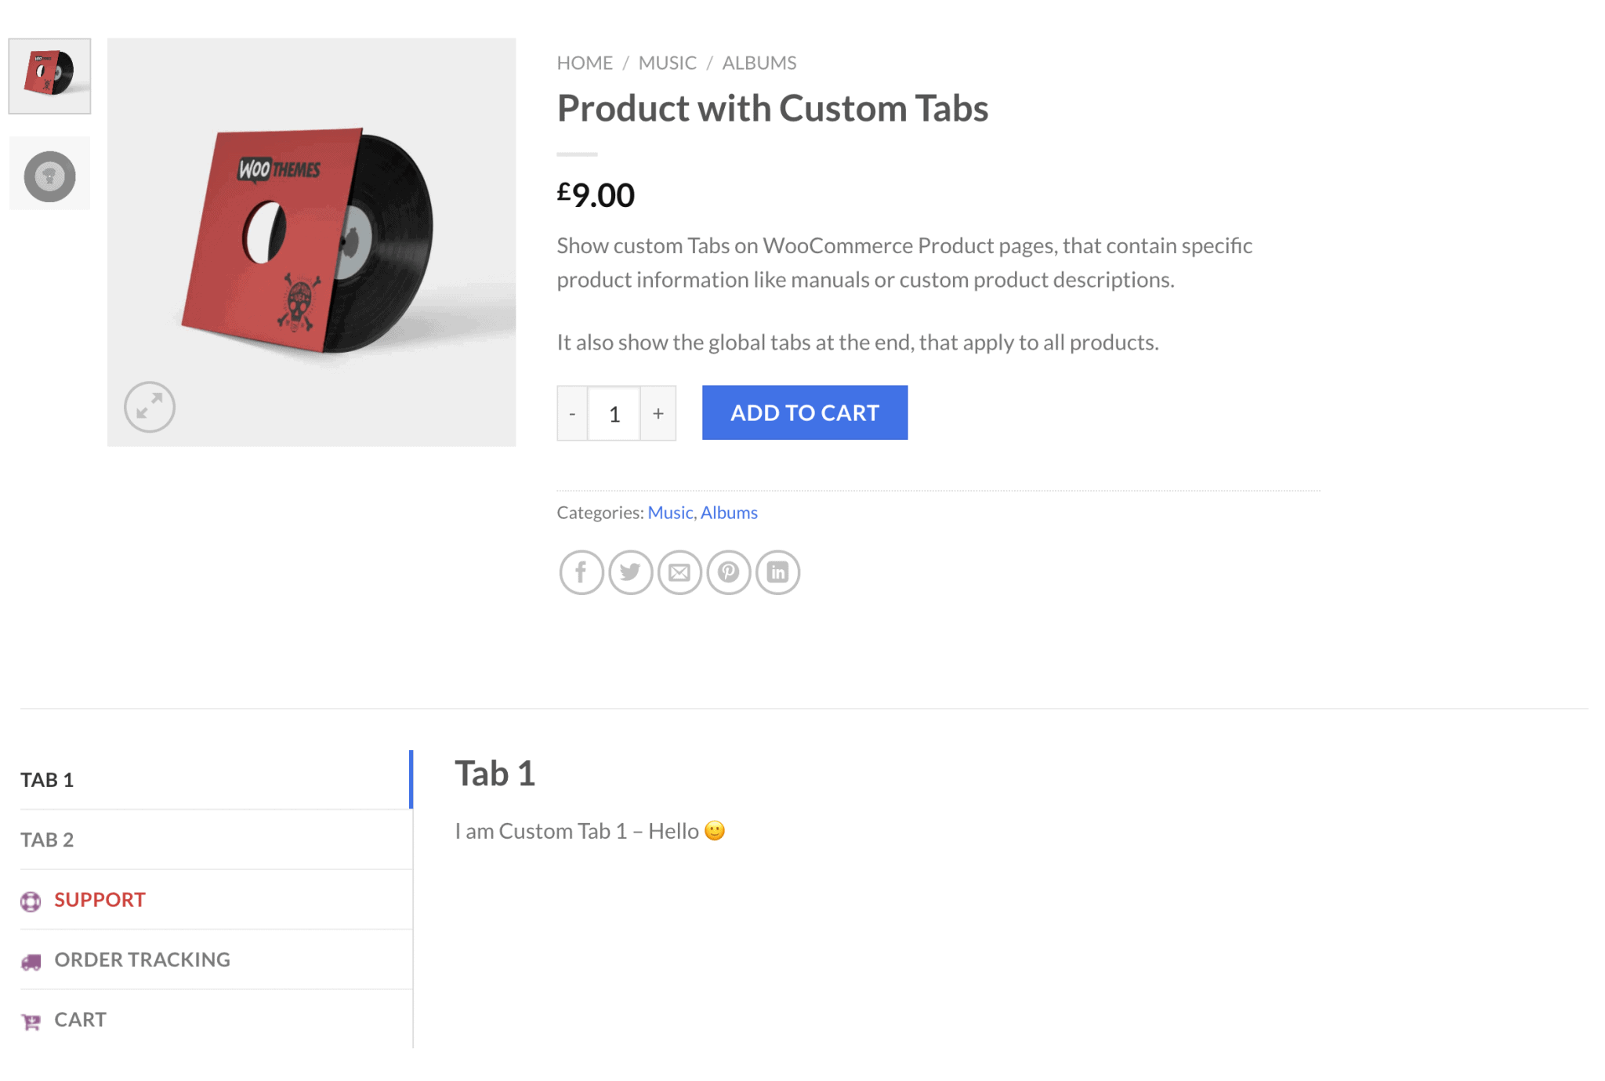Click the quantity input field
The width and height of the screenshot is (1605, 1081).
tap(614, 413)
